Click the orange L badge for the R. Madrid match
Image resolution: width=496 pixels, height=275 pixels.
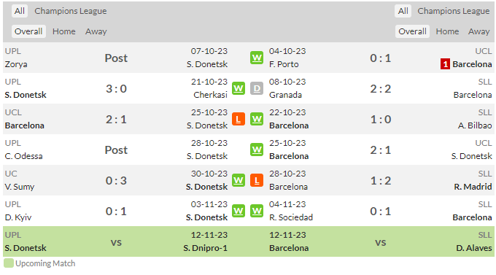[x=257, y=180]
